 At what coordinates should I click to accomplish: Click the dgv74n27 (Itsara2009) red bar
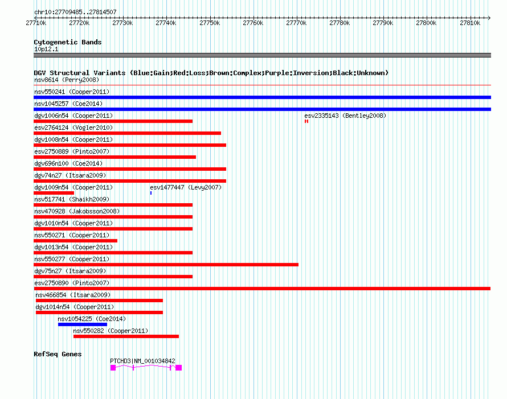pyautogui.click(x=130, y=181)
